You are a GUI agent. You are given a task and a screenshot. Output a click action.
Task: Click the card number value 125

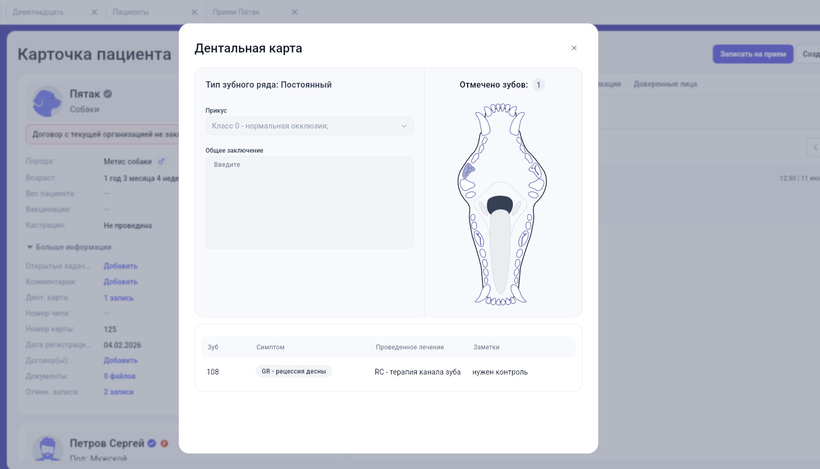pos(110,329)
